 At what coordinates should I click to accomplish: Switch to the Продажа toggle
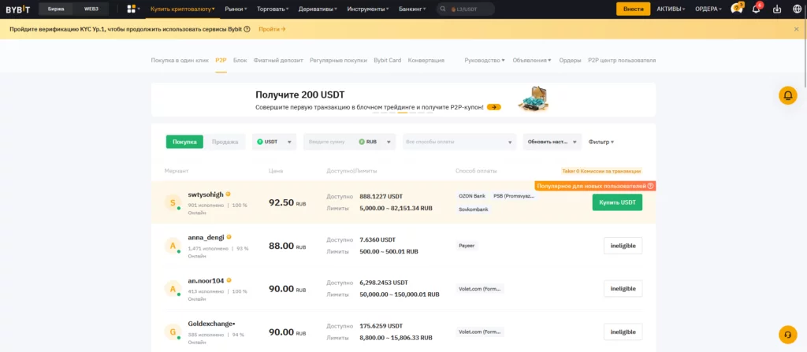pyautogui.click(x=225, y=142)
